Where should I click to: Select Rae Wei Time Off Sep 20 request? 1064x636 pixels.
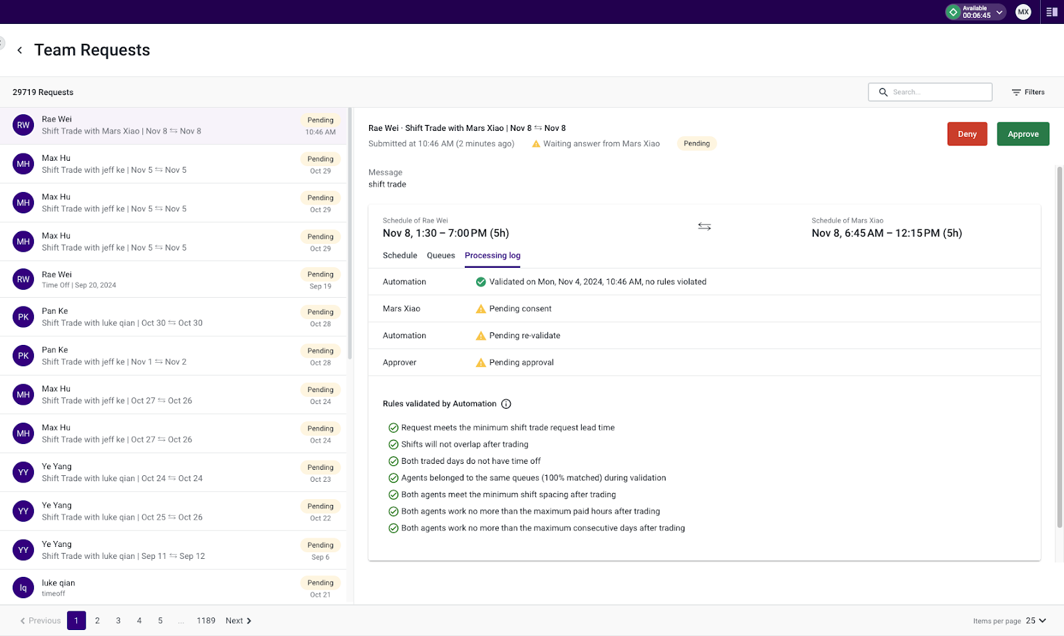click(x=173, y=280)
